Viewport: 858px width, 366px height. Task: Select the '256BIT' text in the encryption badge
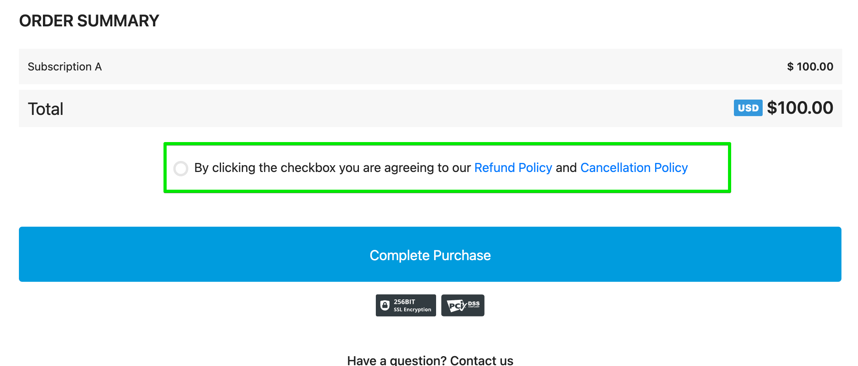[x=405, y=302]
